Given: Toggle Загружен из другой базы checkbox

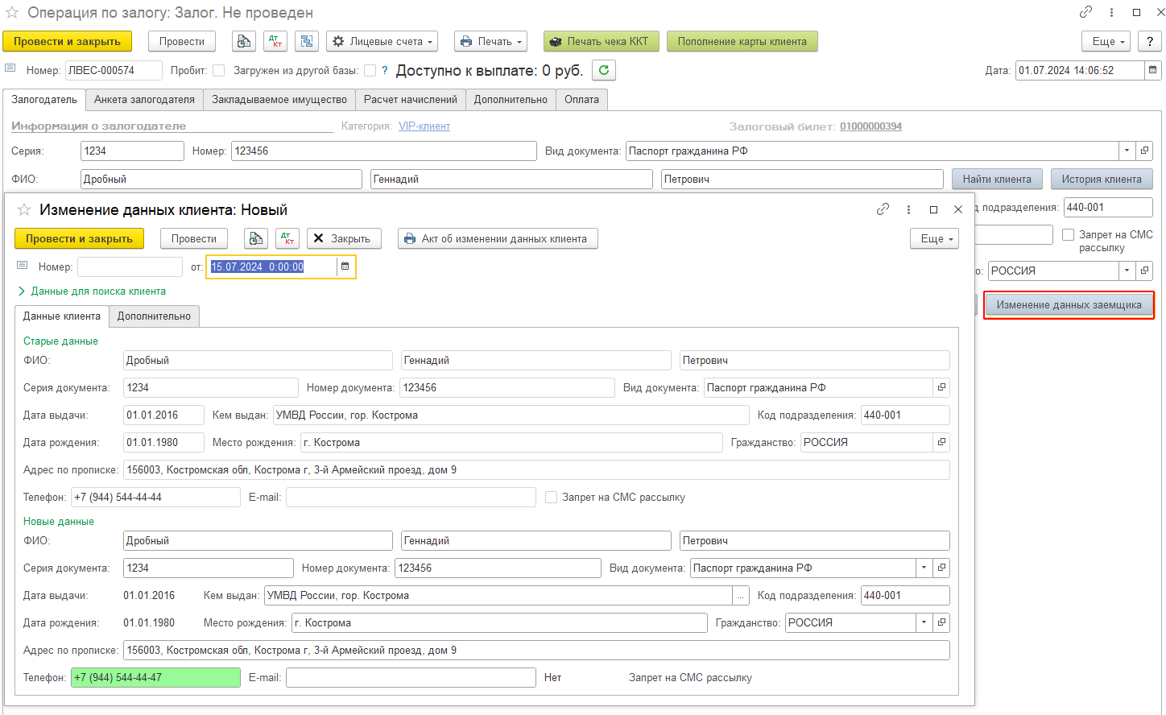Looking at the screenshot, I should pyautogui.click(x=370, y=70).
